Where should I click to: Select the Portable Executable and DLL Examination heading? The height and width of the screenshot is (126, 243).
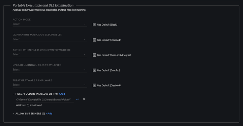43,5
